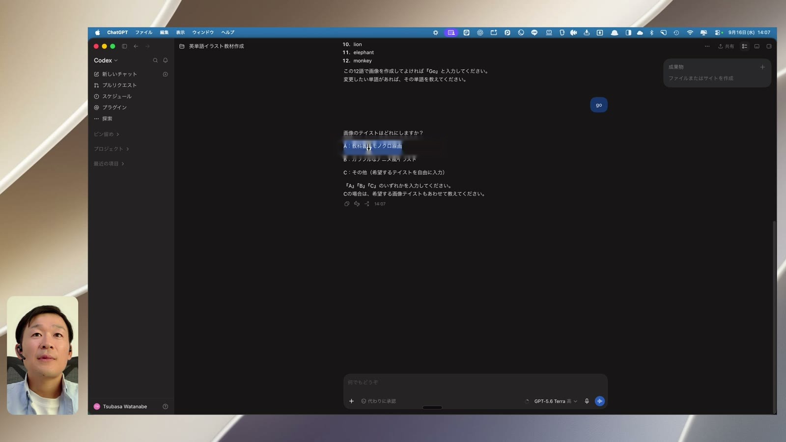Start a 新しいチャット
The width and height of the screenshot is (786, 442).
click(x=115, y=74)
